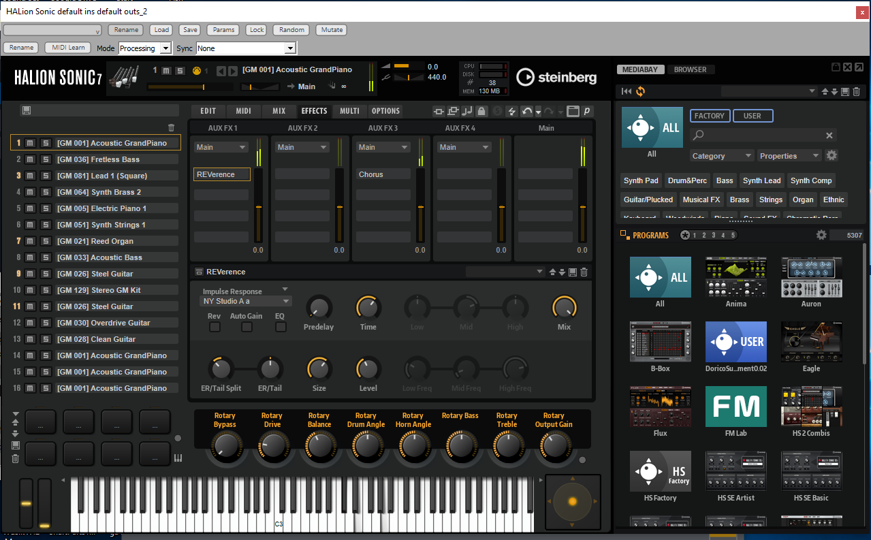Mute slot 2 Fretless Bass
Image resolution: width=871 pixels, height=540 pixels.
pyautogui.click(x=30, y=159)
